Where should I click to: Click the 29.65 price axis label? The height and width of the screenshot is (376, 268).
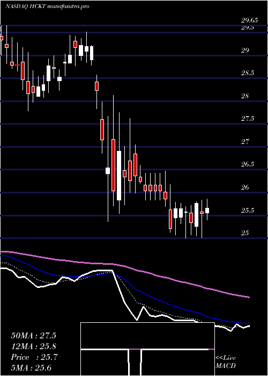tap(249, 20)
